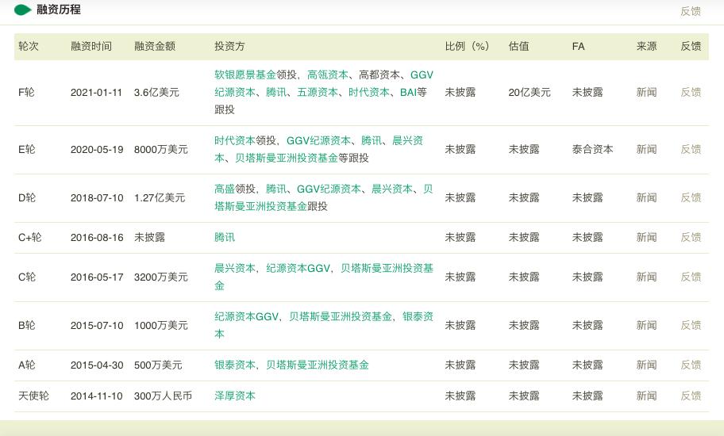Open BAI investor link in F轮

point(408,92)
